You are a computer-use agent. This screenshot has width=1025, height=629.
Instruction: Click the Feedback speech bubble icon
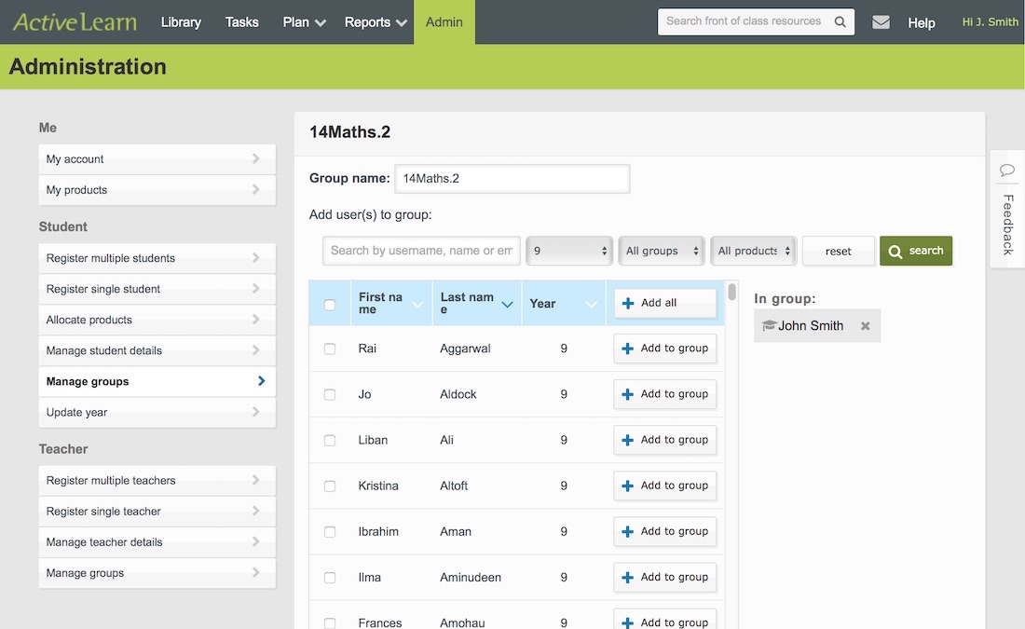click(x=1006, y=170)
